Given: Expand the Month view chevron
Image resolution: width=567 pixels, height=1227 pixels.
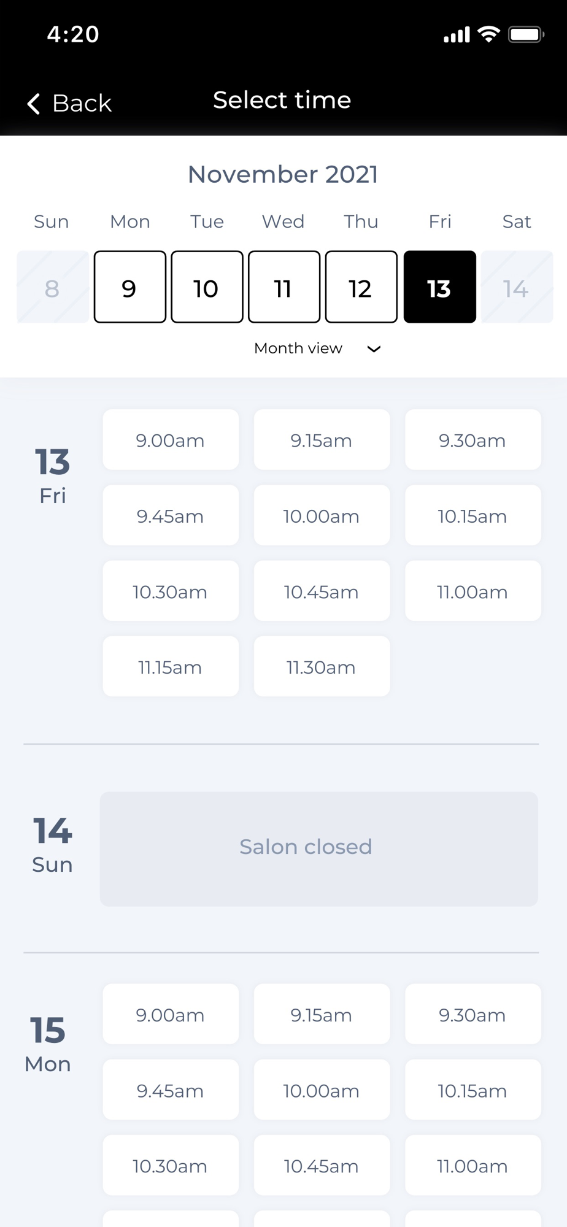Looking at the screenshot, I should tap(374, 349).
